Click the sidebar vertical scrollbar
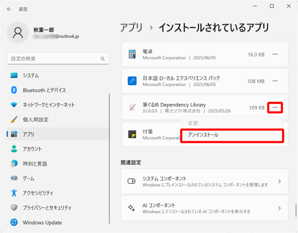 click(109, 159)
